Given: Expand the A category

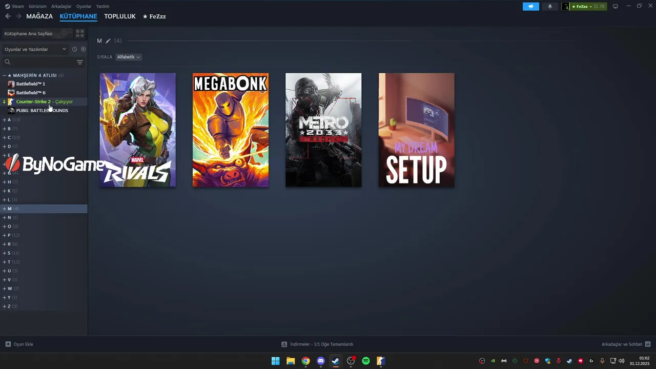Looking at the screenshot, I should pyautogui.click(x=4, y=120).
